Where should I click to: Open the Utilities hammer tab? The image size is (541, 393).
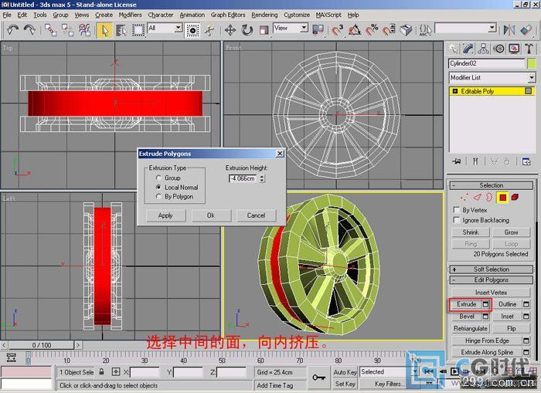pyautogui.click(x=529, y=49)
